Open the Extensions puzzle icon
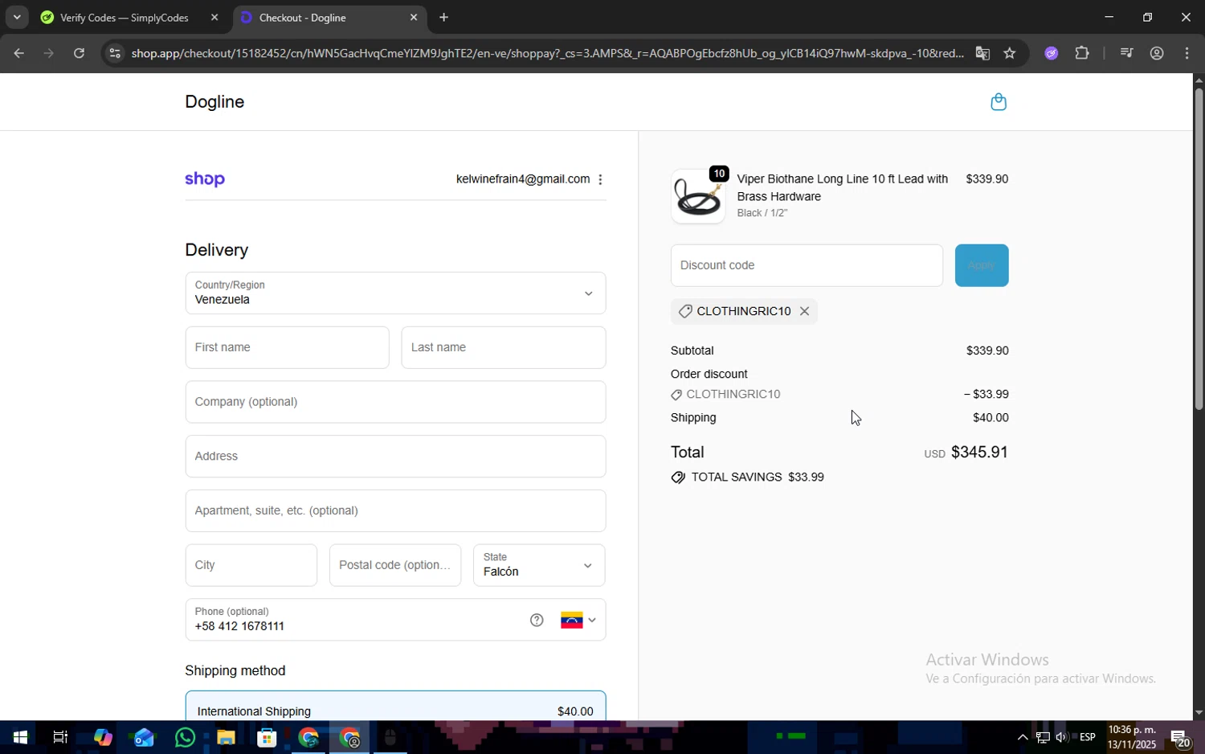 pyautogui.click(x=1082, y=54)
